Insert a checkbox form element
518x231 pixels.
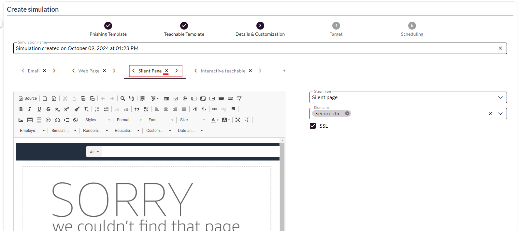pos(176,98)
